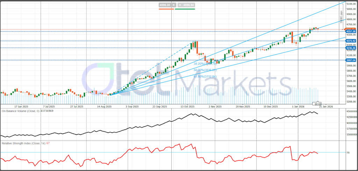Select the 4373.42 horizontal level price tag

[350, 41]
